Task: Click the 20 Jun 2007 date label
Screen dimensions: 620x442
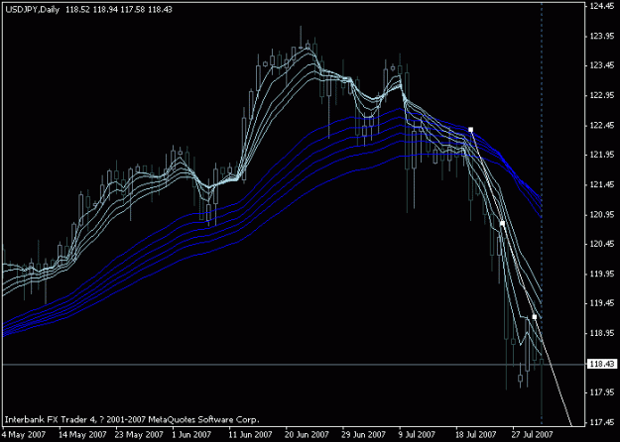Action: click(309, 435)
